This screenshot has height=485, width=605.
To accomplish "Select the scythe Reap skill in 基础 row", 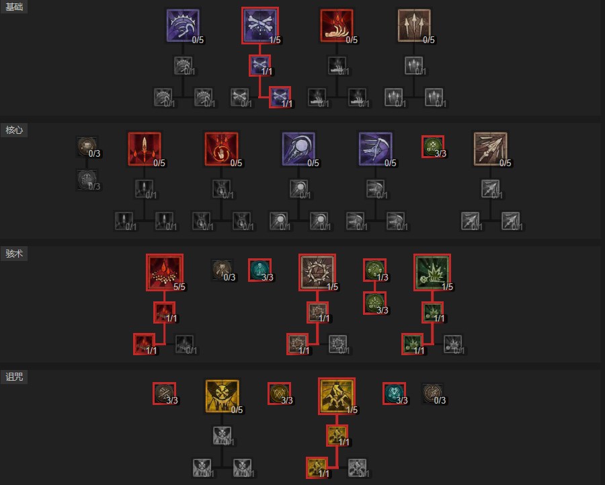I will [x=183, y=26].
